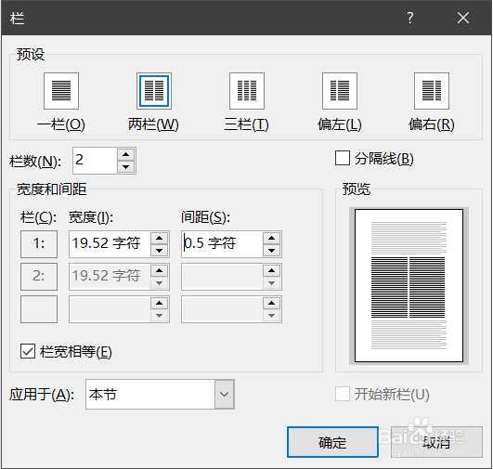Choose the 三栏 three-column preset icon
The width and height of the screenshot is (493, 469).
point(247,91)
